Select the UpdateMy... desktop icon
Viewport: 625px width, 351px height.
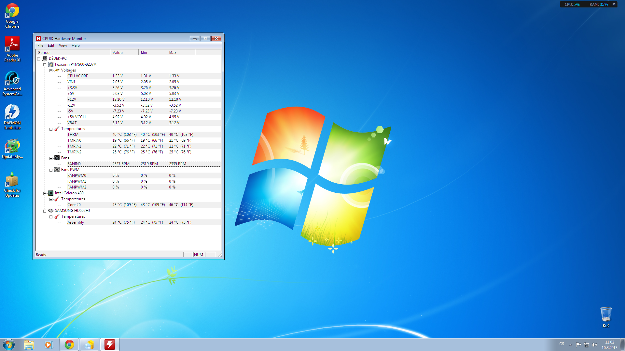12,149
